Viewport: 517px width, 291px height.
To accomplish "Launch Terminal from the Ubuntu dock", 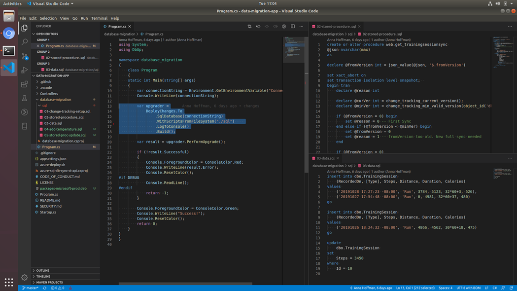I will [9, 51].
